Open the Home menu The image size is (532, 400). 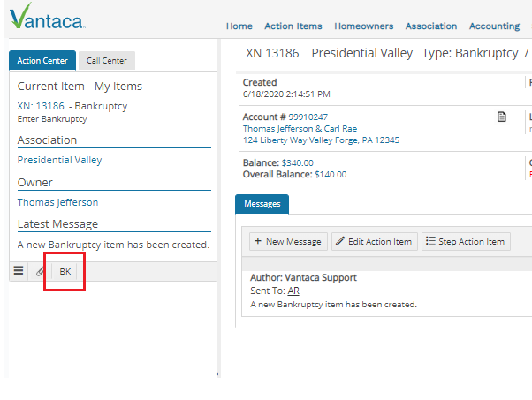pyautogui.click(x=239, y=26)
